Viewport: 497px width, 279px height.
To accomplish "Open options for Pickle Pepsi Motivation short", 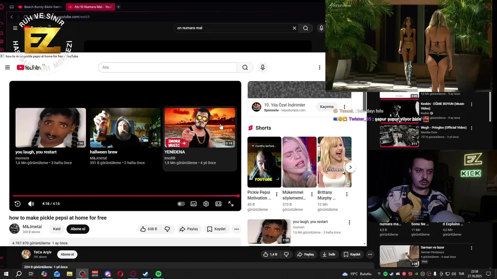I will (276, 195).
